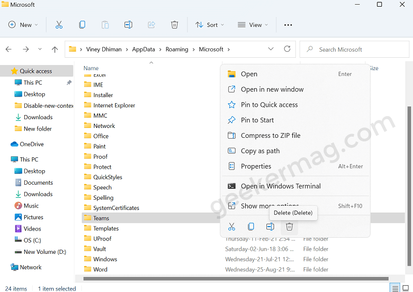Choose Copy as path

[x=295, y=151]
